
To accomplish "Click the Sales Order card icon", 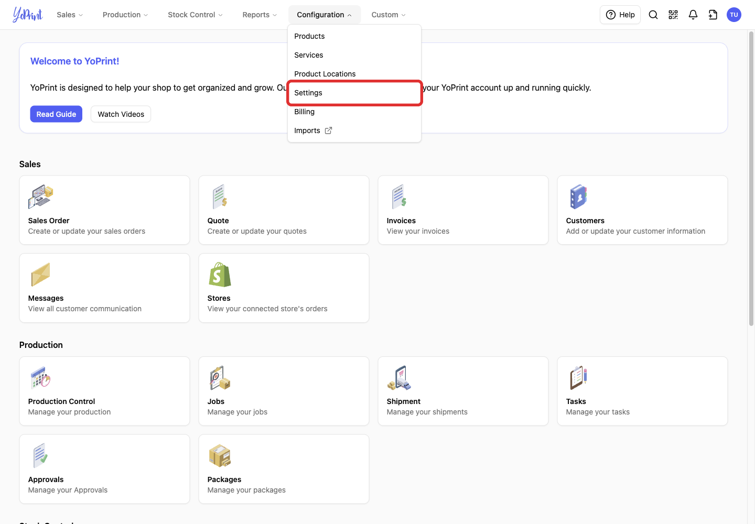I will [x=41, y=197].
